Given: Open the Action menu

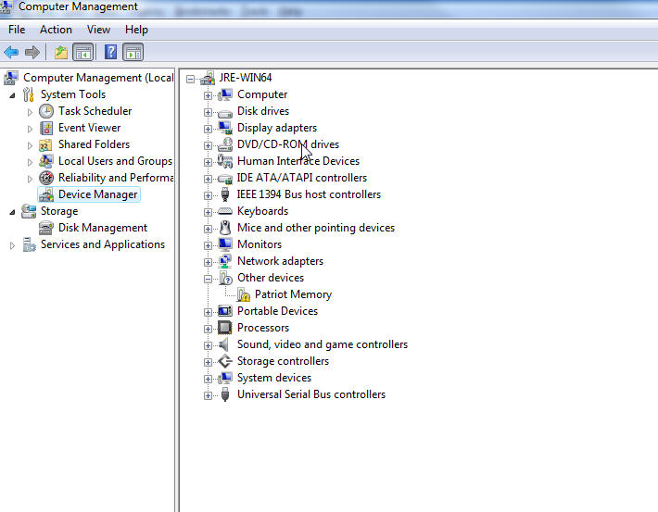Looking at the screenshot, I should [x=56, y=30].
